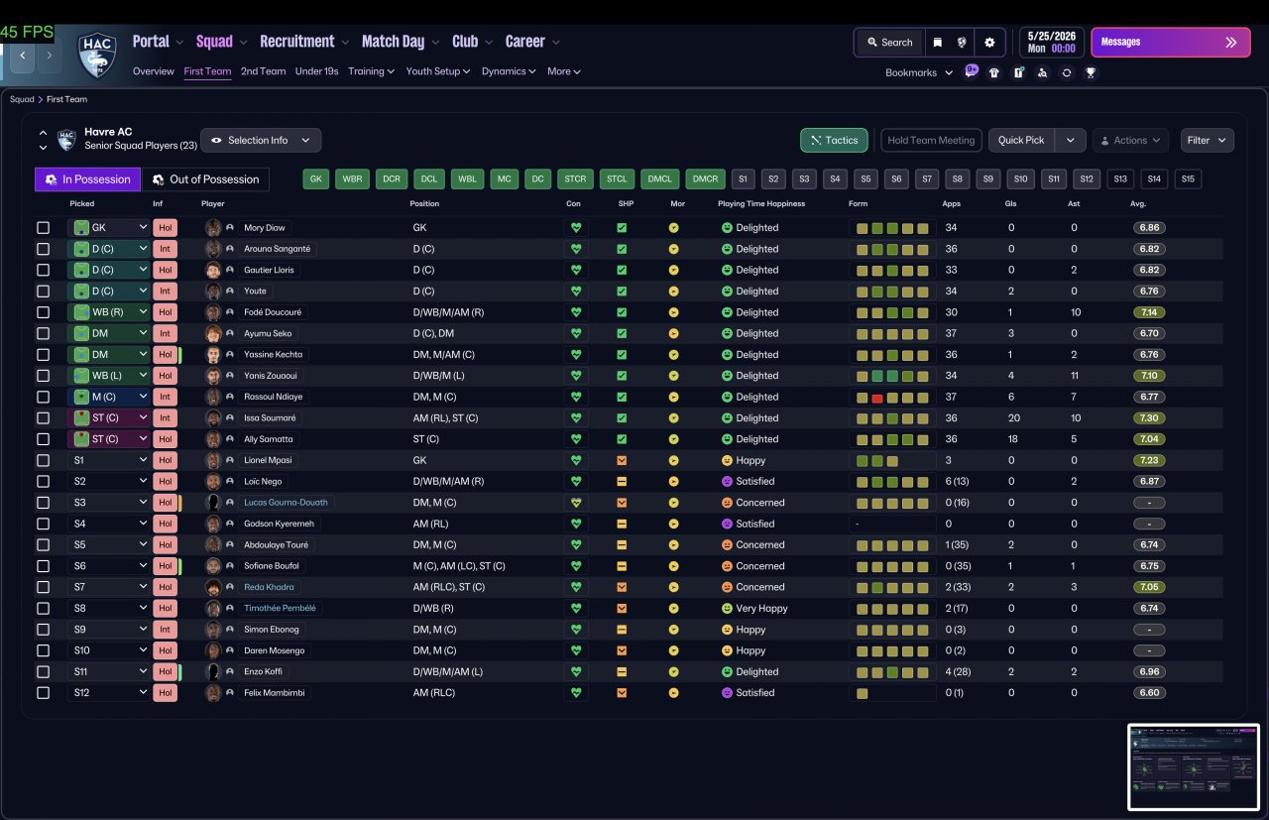Click the circular refresh icon in bookmarks row
Image resolution: width=1269 pixels, height=820 pixels.
[1067, 72]
